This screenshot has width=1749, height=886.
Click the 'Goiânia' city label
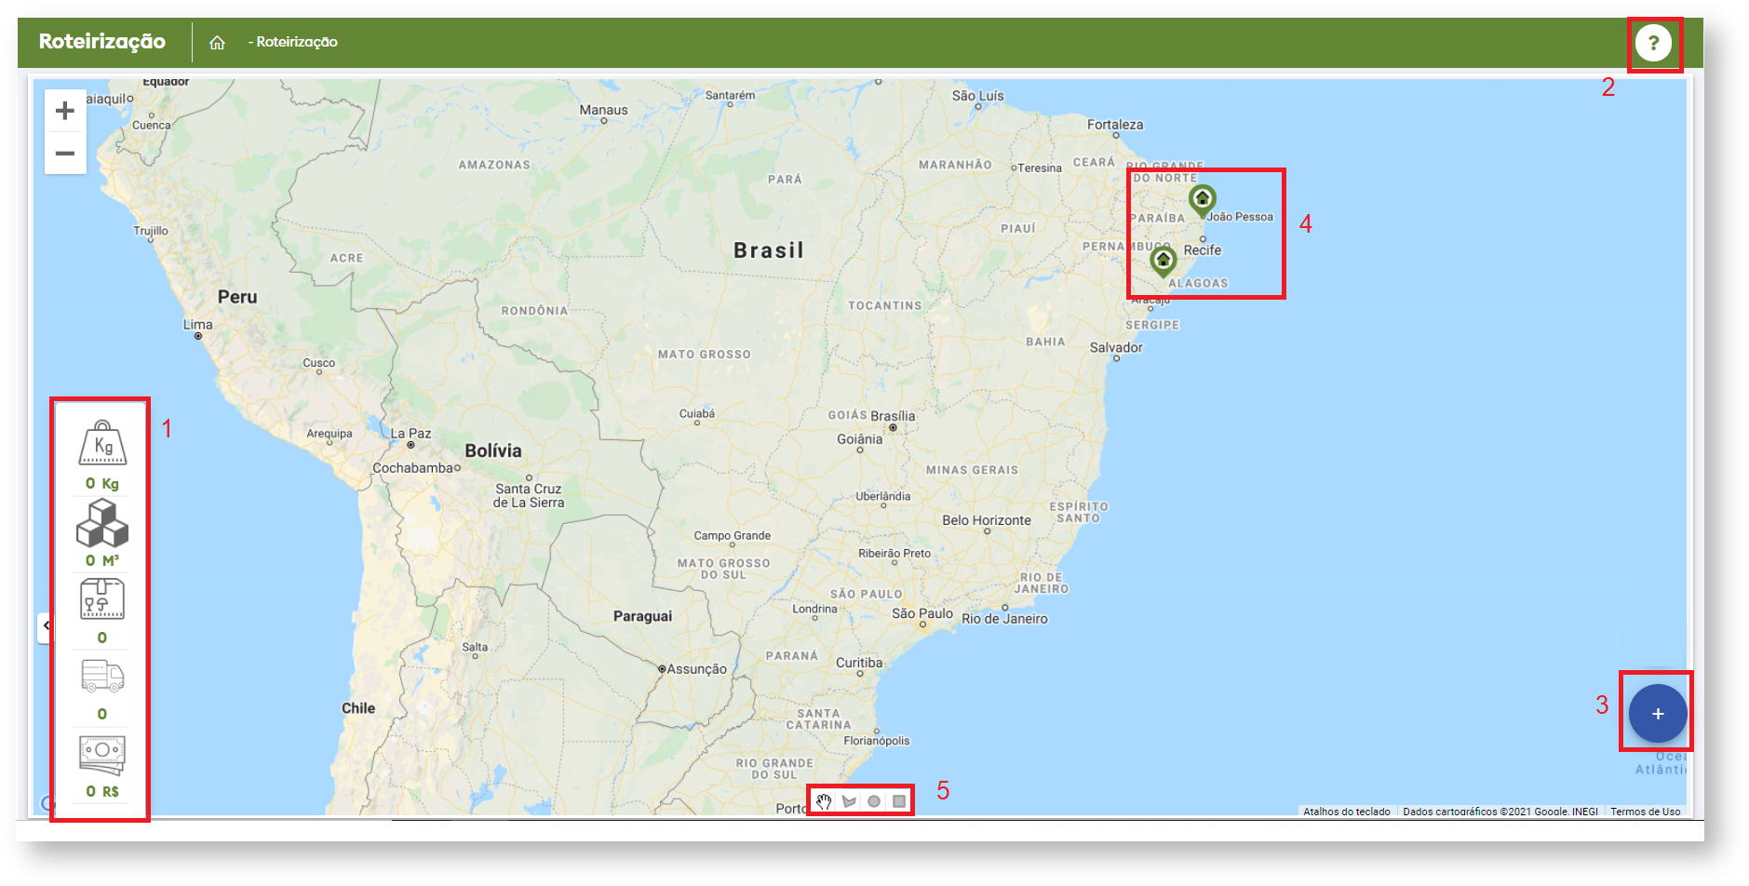[x=859, y=439]
